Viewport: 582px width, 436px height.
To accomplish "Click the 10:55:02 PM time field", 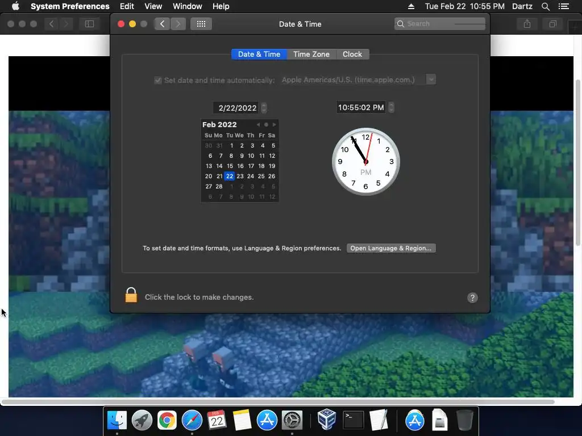I will point(361,107).
